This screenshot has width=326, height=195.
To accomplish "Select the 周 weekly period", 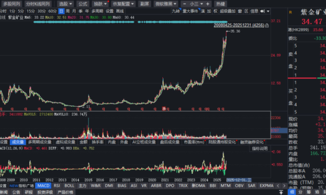I will tap(67, 11).
